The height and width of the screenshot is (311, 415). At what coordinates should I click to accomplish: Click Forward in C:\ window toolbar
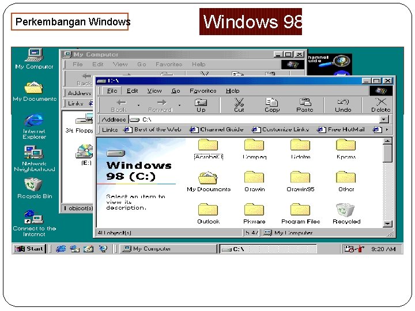(160, 105)
